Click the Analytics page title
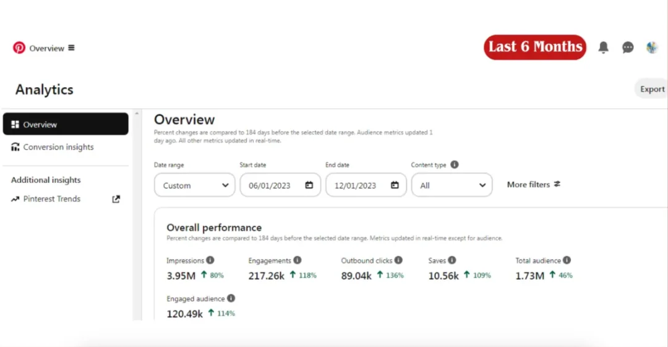The height and width of the screenshot is (347, 668). 45,90
